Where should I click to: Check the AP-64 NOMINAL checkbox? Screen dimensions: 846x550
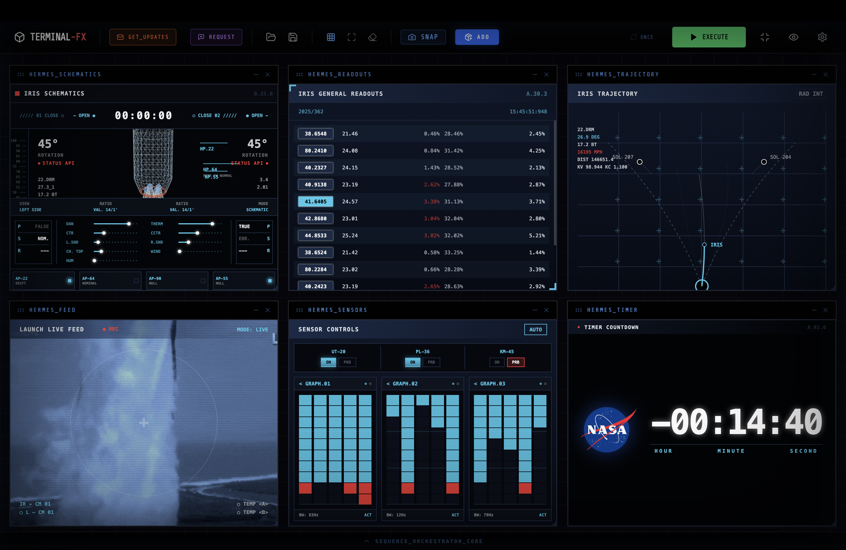point(136,281)
